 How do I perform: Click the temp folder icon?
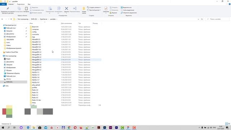(31, 103)
